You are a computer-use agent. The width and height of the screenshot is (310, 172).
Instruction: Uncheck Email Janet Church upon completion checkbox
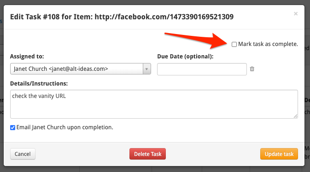click(12, 127)
